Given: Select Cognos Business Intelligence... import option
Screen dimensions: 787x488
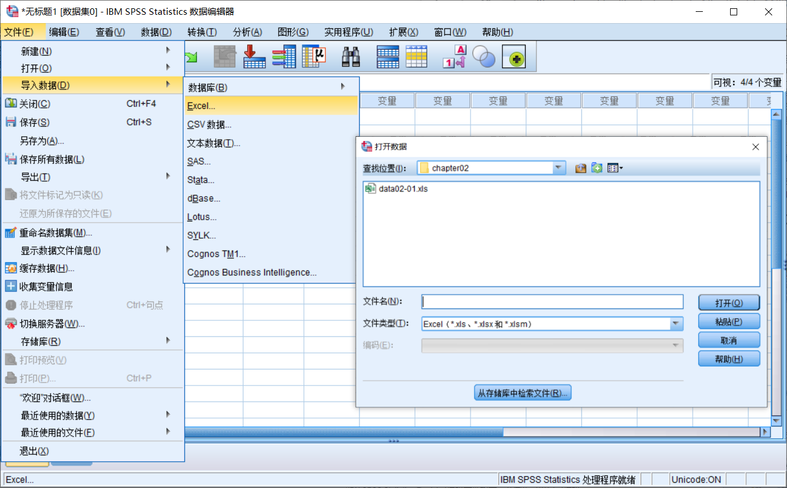Looking at the screenshot, I should (x=271, y=272).
